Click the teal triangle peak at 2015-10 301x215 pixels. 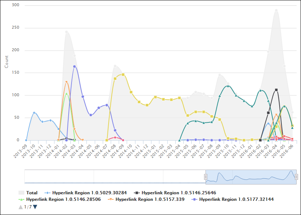pyautogui.click(x=228, y=86)
